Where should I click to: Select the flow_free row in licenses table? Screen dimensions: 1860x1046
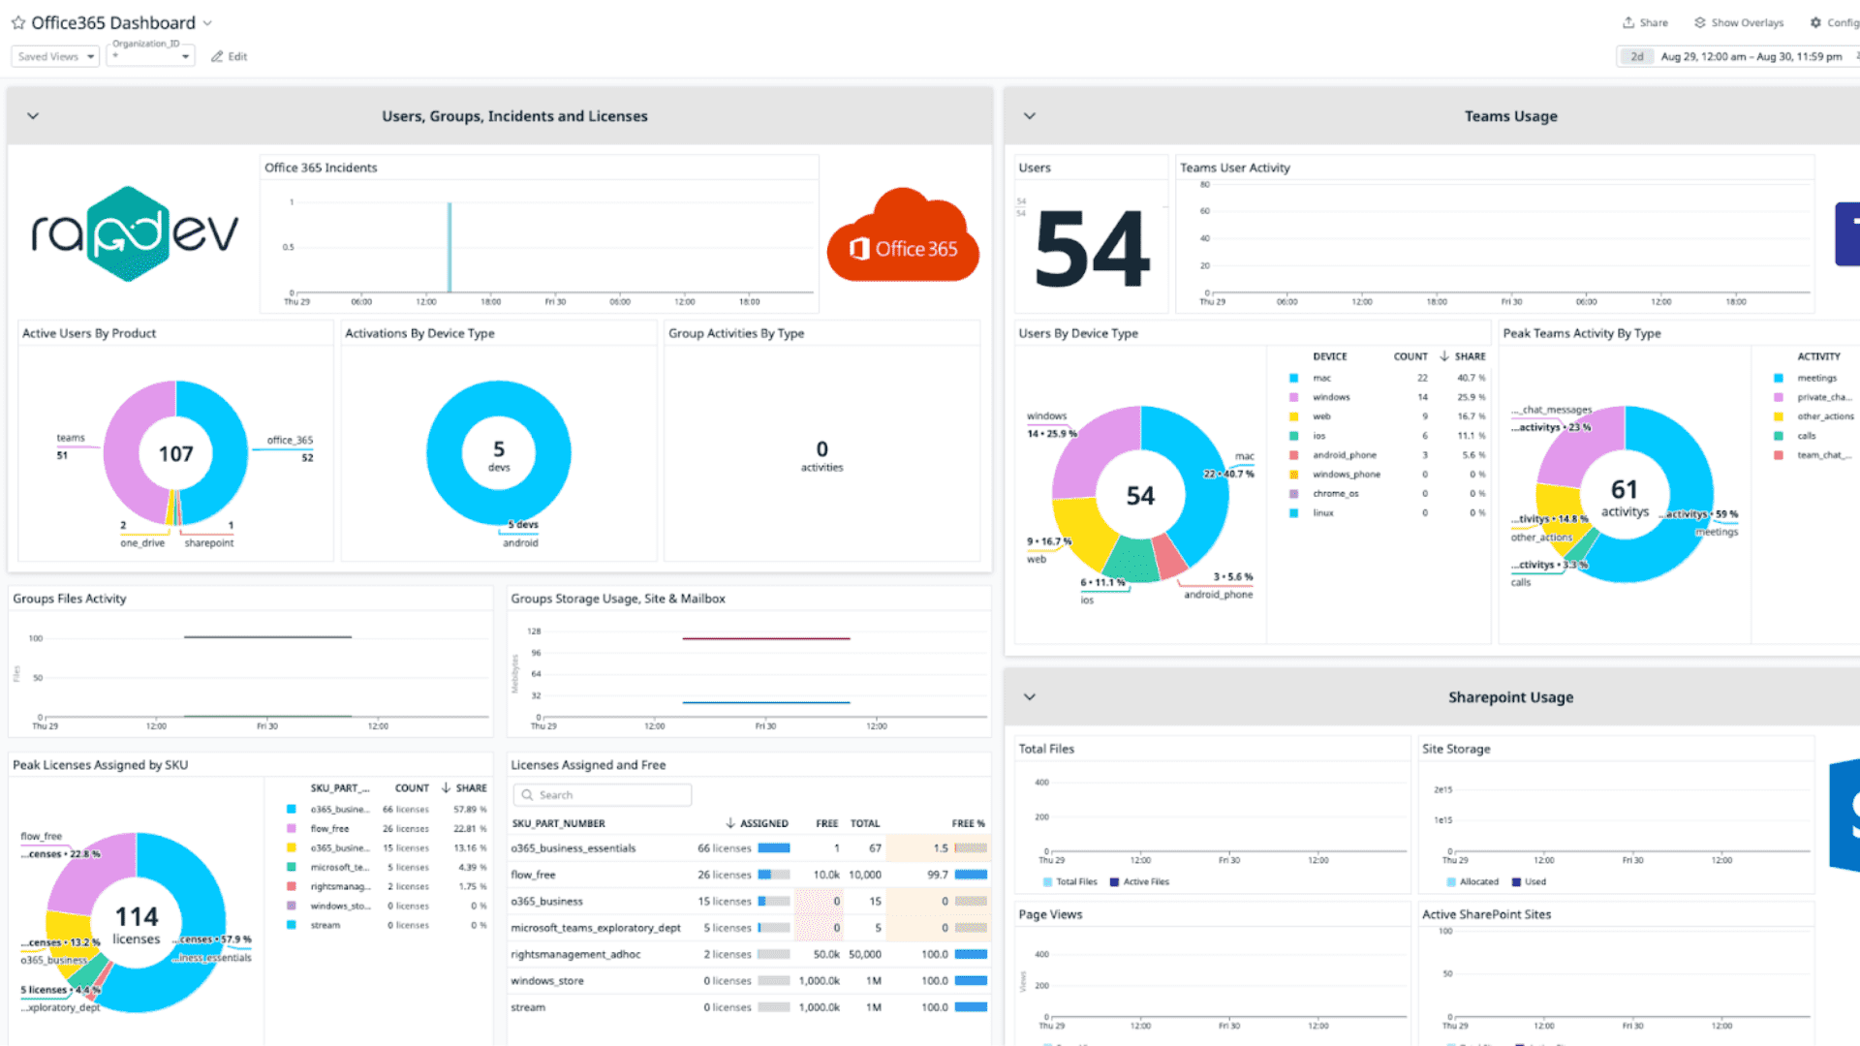coord(749,875)
